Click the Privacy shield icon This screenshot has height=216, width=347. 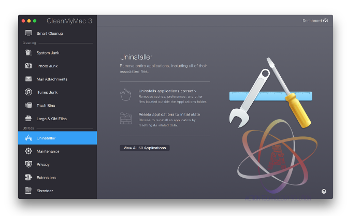pyautogui.click(x=28, y=164)
